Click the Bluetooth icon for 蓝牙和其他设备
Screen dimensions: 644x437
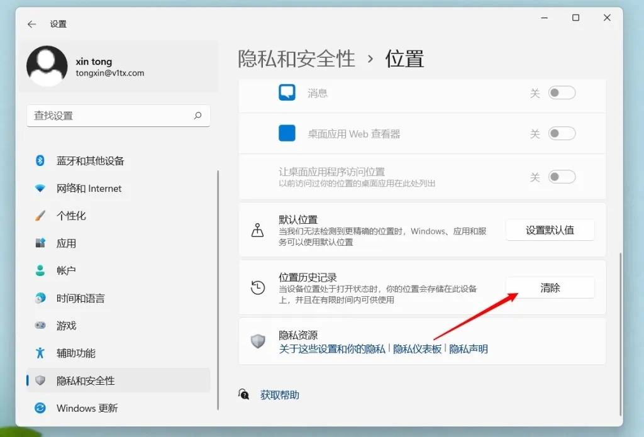coord(40,161)
